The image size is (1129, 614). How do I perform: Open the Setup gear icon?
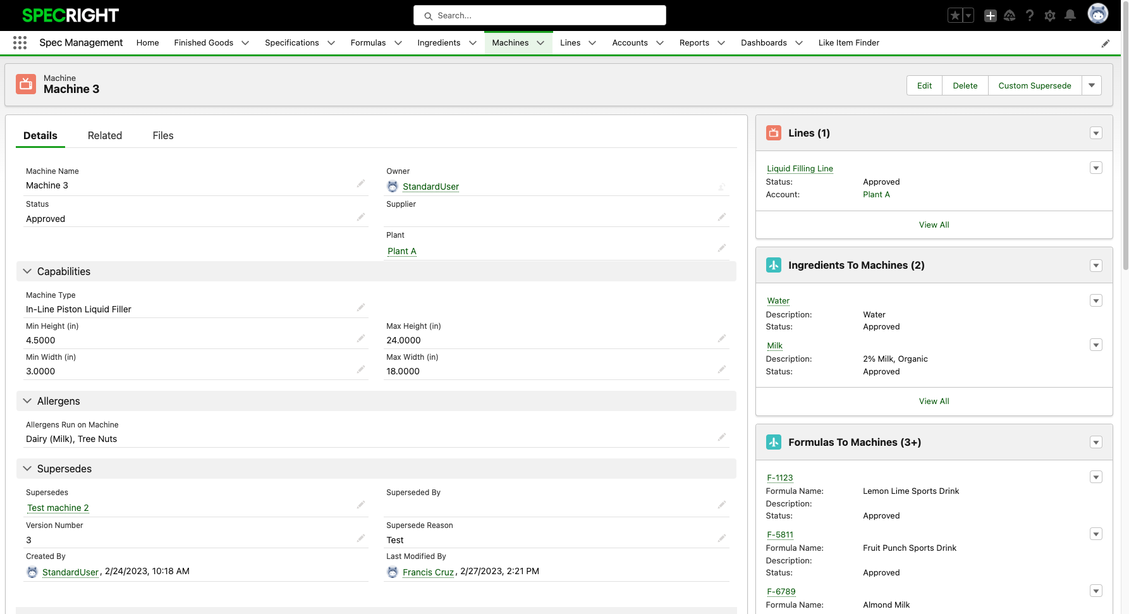pyautogui.click(x=1050, y=16)
